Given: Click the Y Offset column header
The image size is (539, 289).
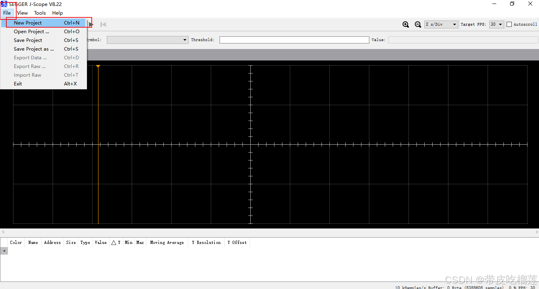Looking at the screenshot, I should 237,243.
